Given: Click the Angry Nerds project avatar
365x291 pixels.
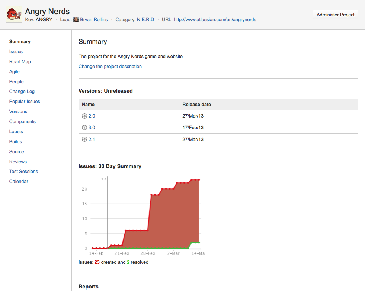Looking at the screenshot, I should pyautogui.click(x=13, y=15).
